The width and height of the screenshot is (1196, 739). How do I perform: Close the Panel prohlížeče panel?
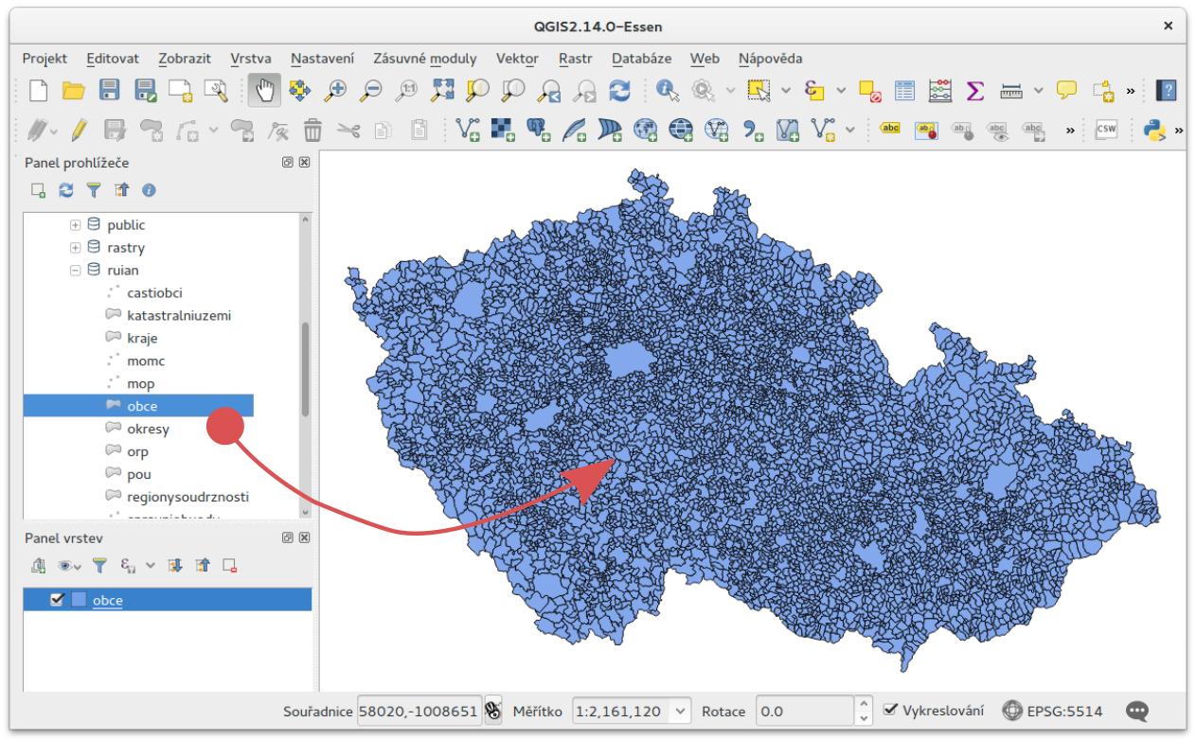click(305, 163)
